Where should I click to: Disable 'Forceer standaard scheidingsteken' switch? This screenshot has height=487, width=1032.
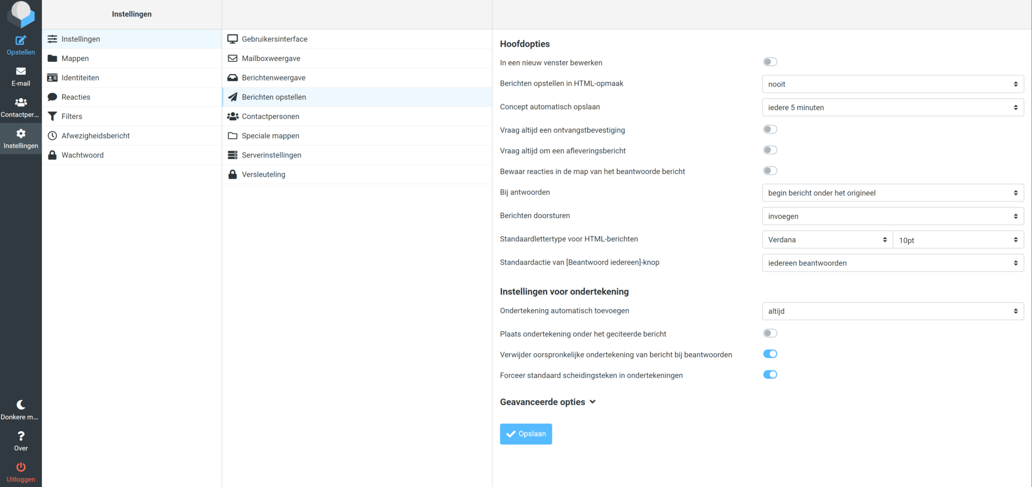pyautogui.click(x=770, y=375)
